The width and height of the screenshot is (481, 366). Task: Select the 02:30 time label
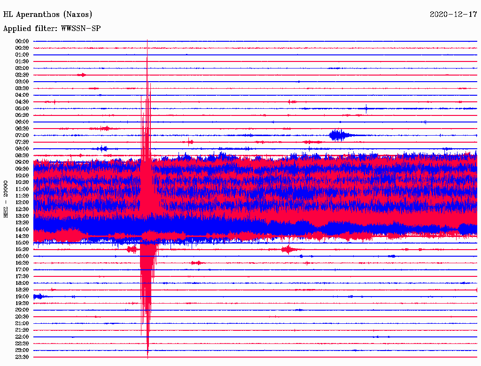point(22,75)
